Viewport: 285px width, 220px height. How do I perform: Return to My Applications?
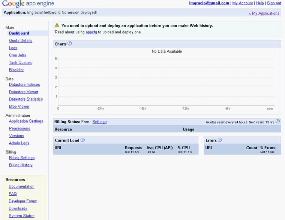[x=264, y=13]
